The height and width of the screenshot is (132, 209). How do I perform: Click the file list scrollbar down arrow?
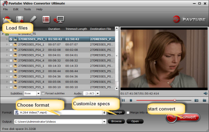[117, 88]
